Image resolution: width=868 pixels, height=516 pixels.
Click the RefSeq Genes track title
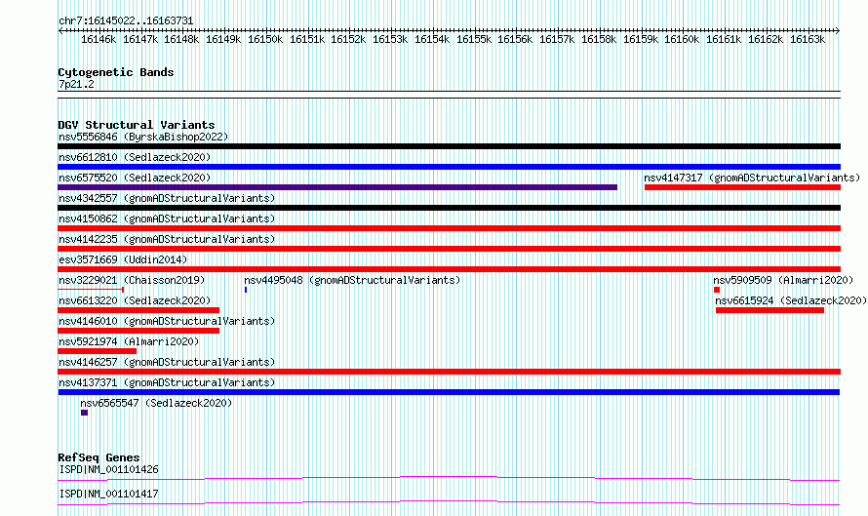click(x=99, y=457)
